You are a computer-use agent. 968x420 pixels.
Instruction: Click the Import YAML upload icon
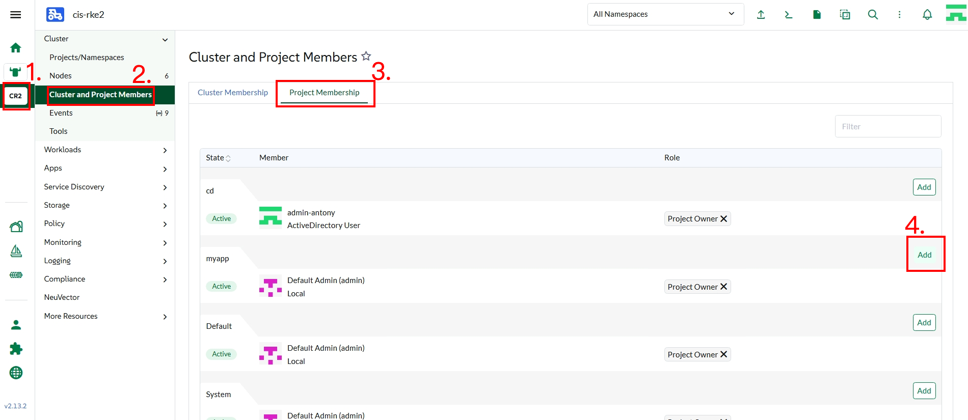click(761, 15)
